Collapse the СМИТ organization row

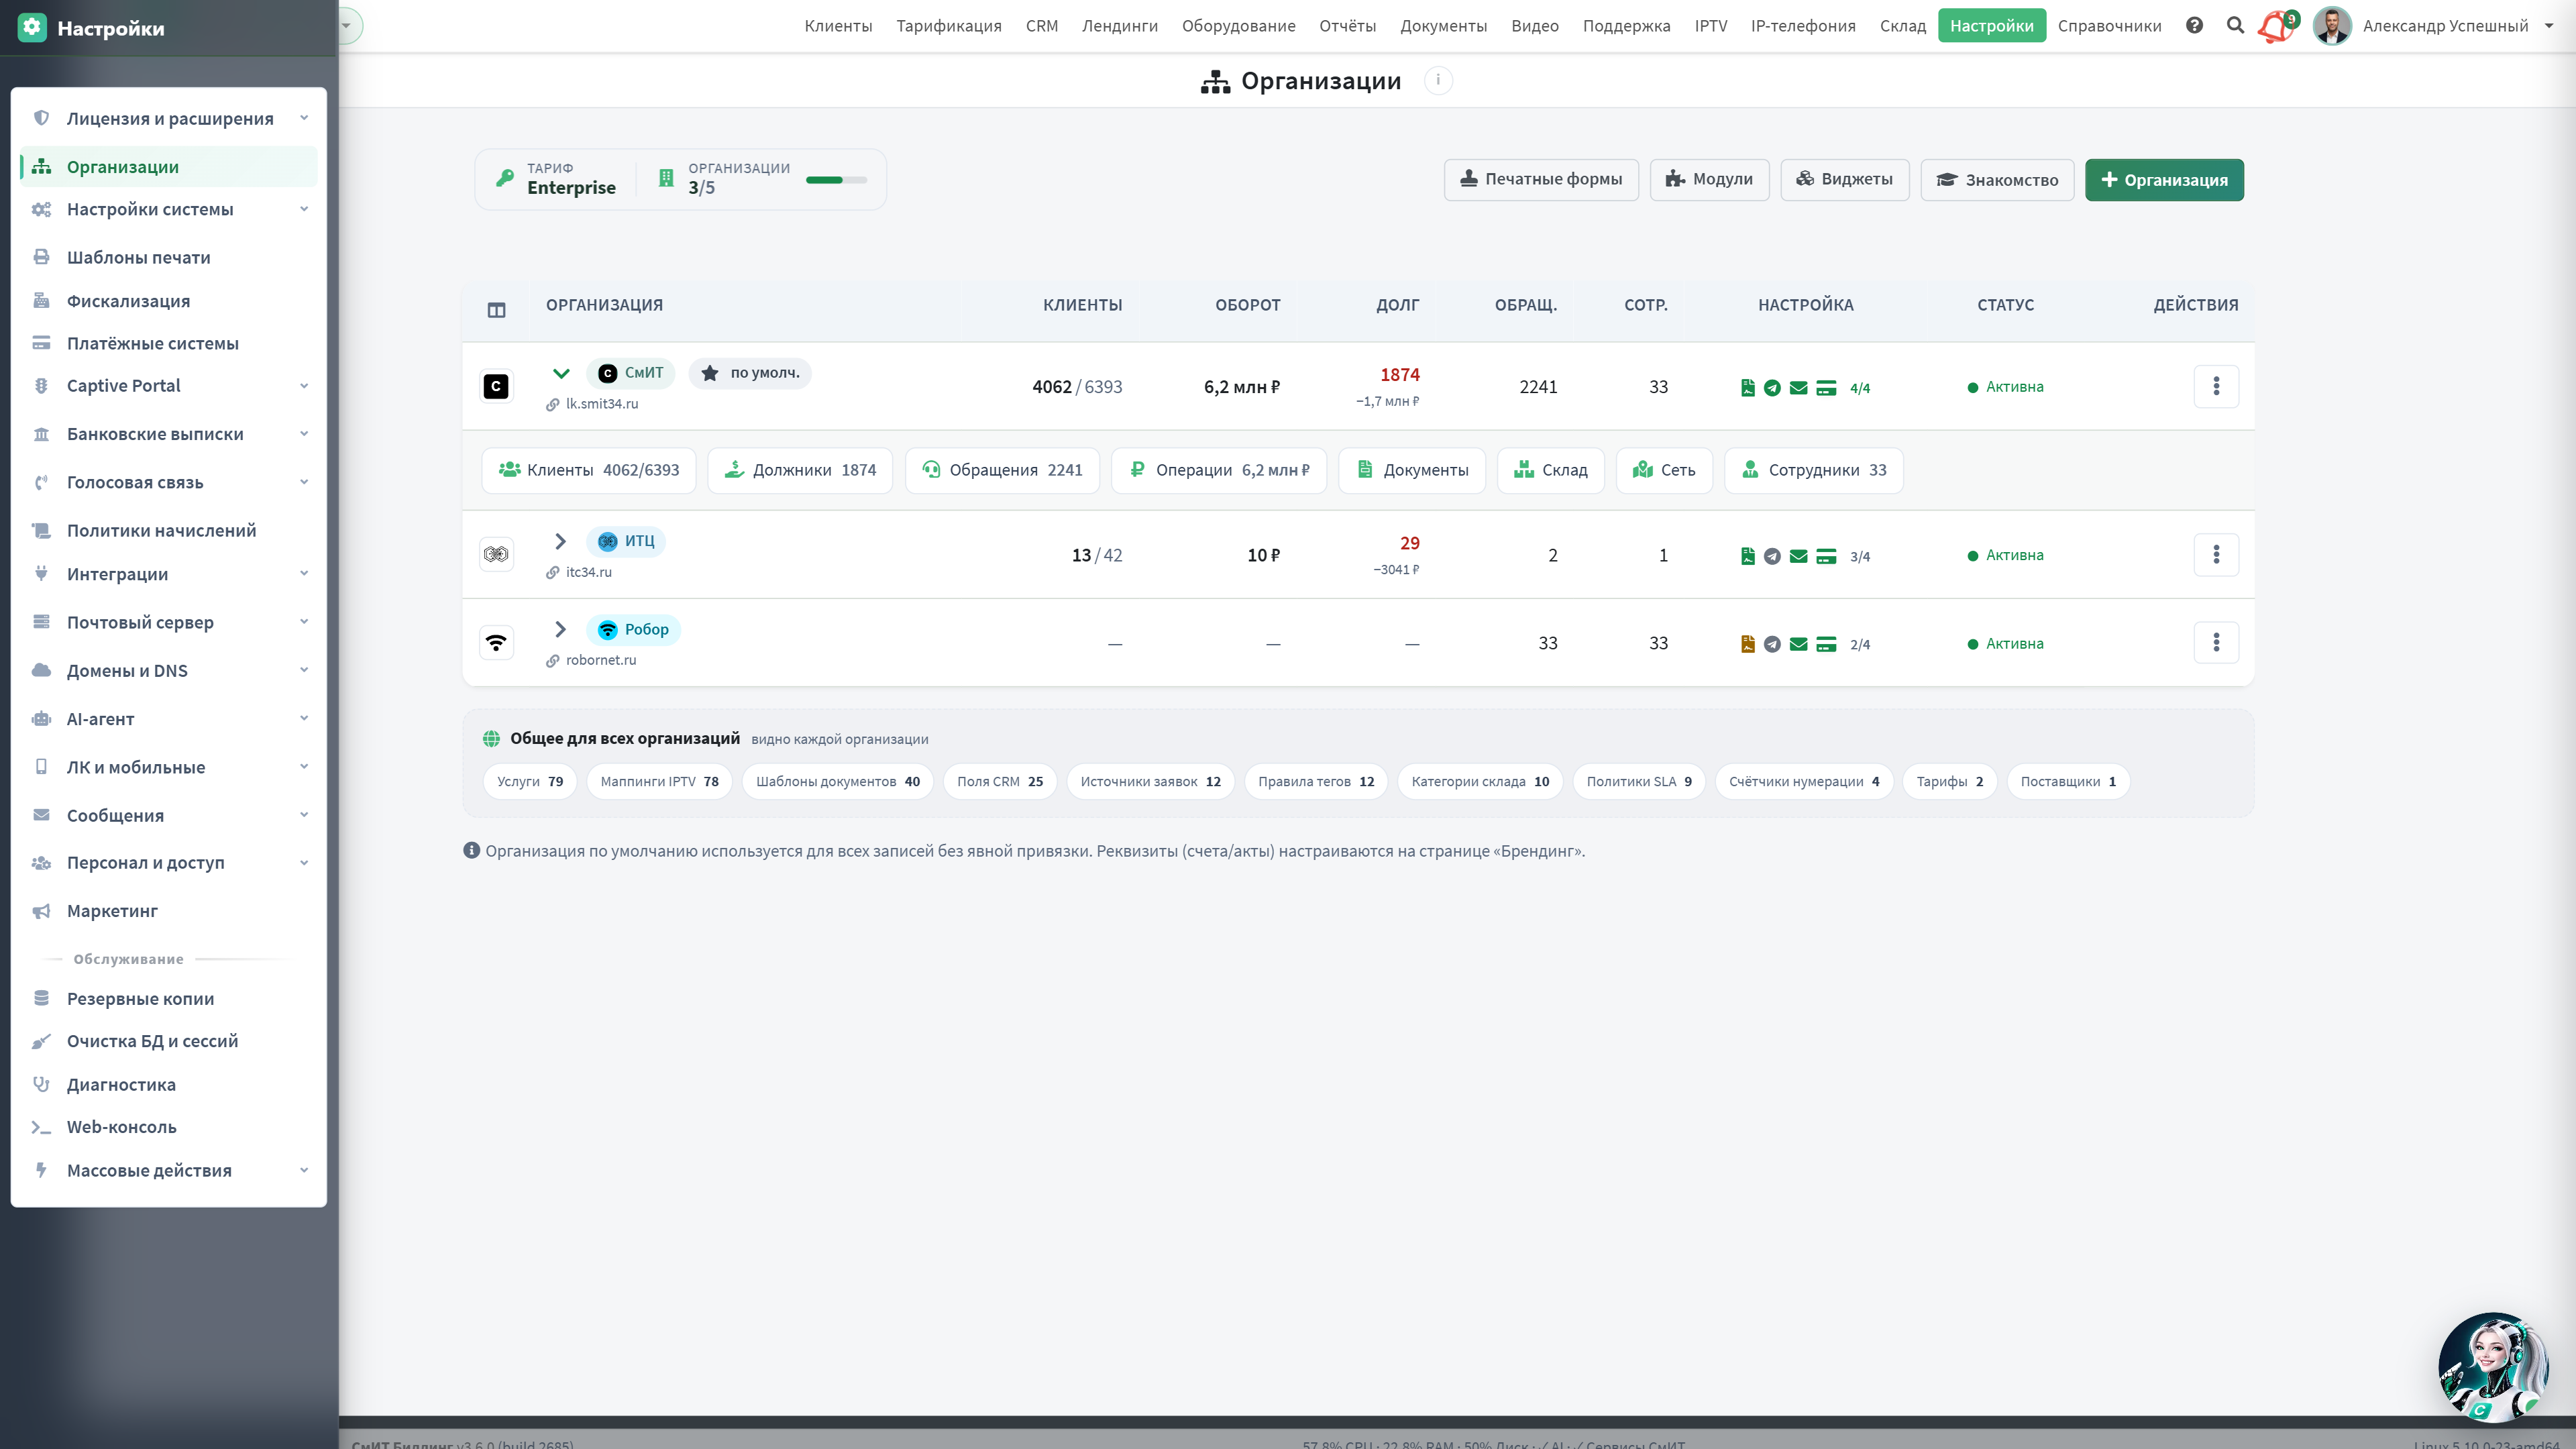tap(561, 373)
